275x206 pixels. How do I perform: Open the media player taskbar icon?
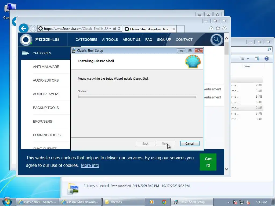point(152,202)
